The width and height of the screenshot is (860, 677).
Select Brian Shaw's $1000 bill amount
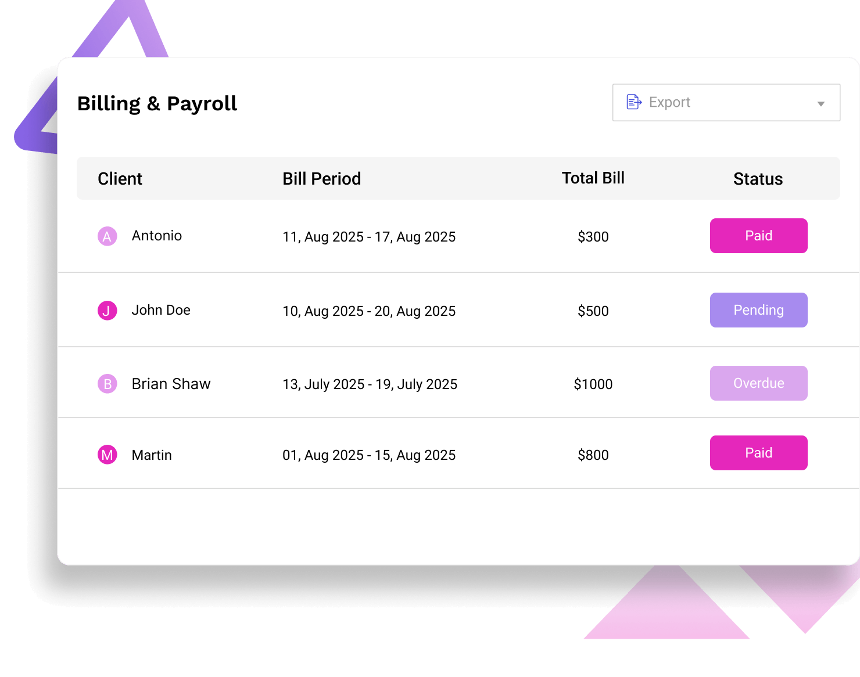pos(593,384)
